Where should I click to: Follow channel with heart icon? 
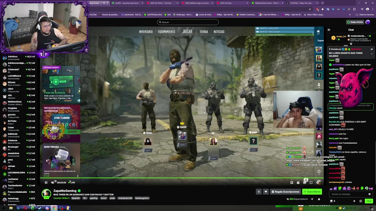click(266, 192)
